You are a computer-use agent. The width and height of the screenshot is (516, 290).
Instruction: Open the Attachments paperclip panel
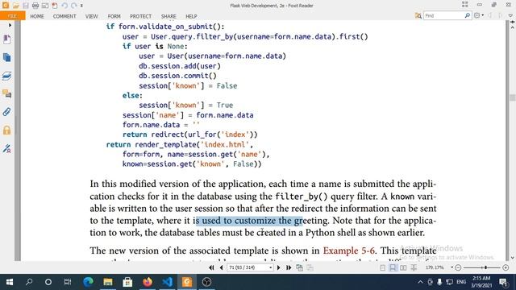click(x=6, y=112)
